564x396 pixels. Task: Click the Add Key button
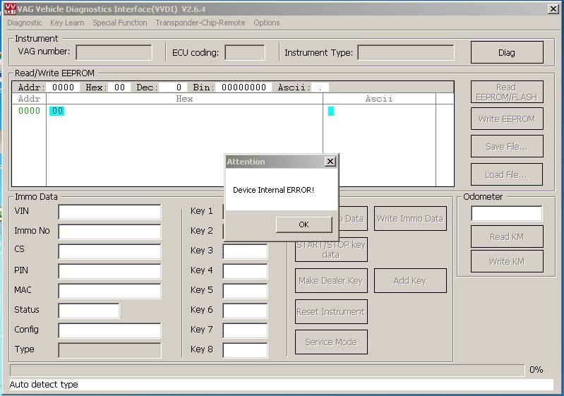coord(410,280)
